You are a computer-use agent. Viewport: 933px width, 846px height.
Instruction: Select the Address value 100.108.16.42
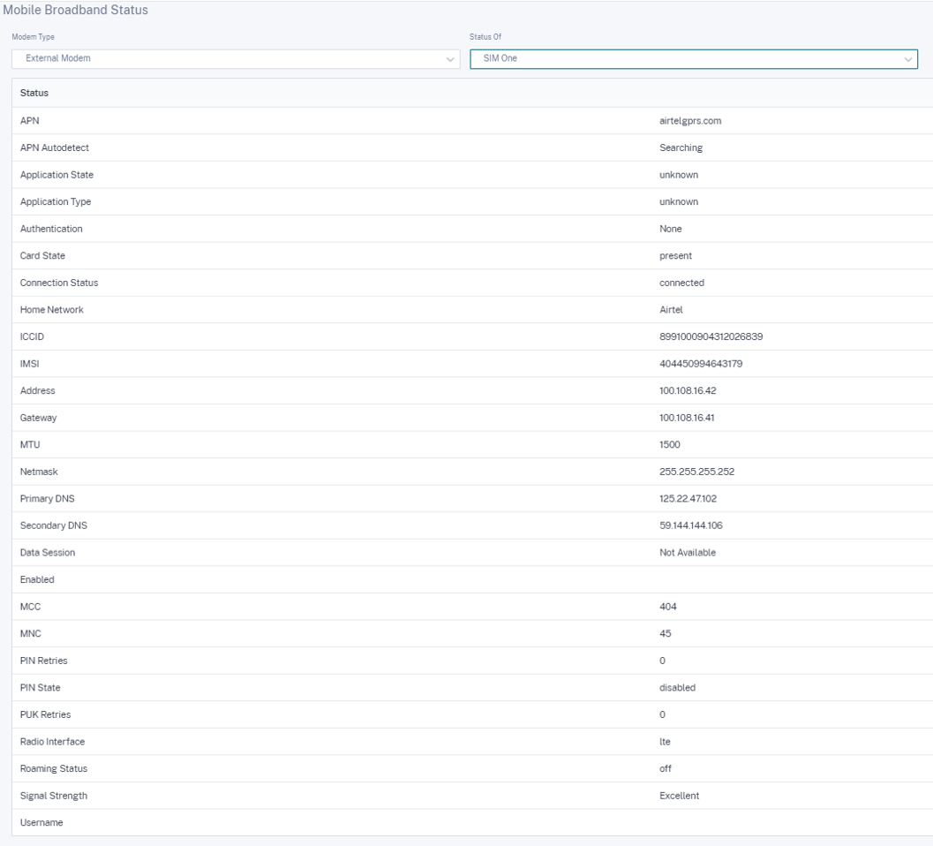688,390
